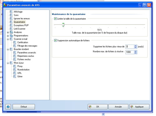The image size is (156, 116).
Task: Select Paramètres avancés under Bouclier résident
Action: click(27, 53)
